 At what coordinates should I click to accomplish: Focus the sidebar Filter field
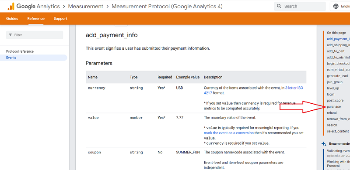[x=35, y=35]
